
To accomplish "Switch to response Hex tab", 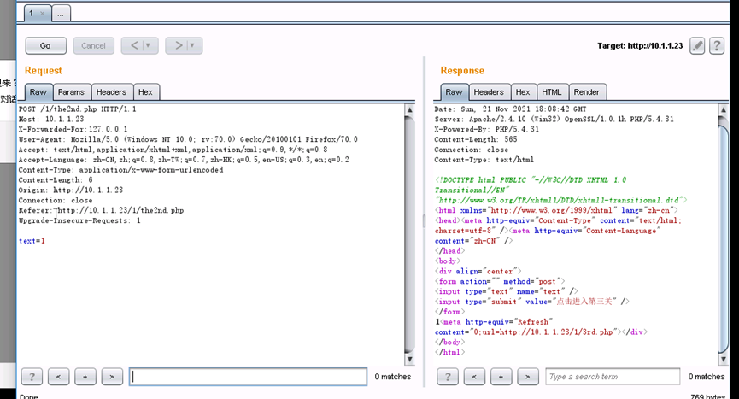I will coord(523,92).
